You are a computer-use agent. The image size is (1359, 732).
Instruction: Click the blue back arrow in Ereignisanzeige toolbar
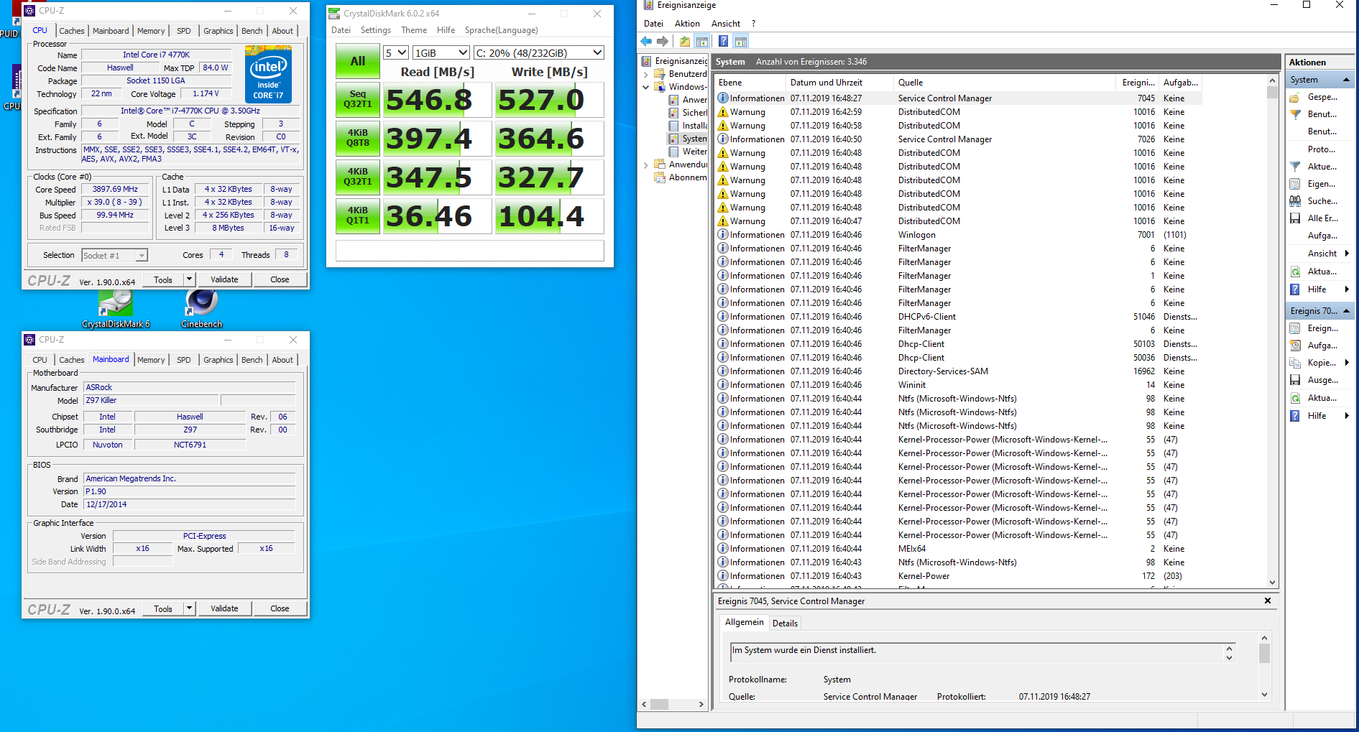646,42
